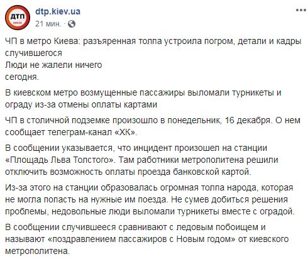
Task: Click the globe public audience icon
Action: pyautogui.click(x=72, y=24)
